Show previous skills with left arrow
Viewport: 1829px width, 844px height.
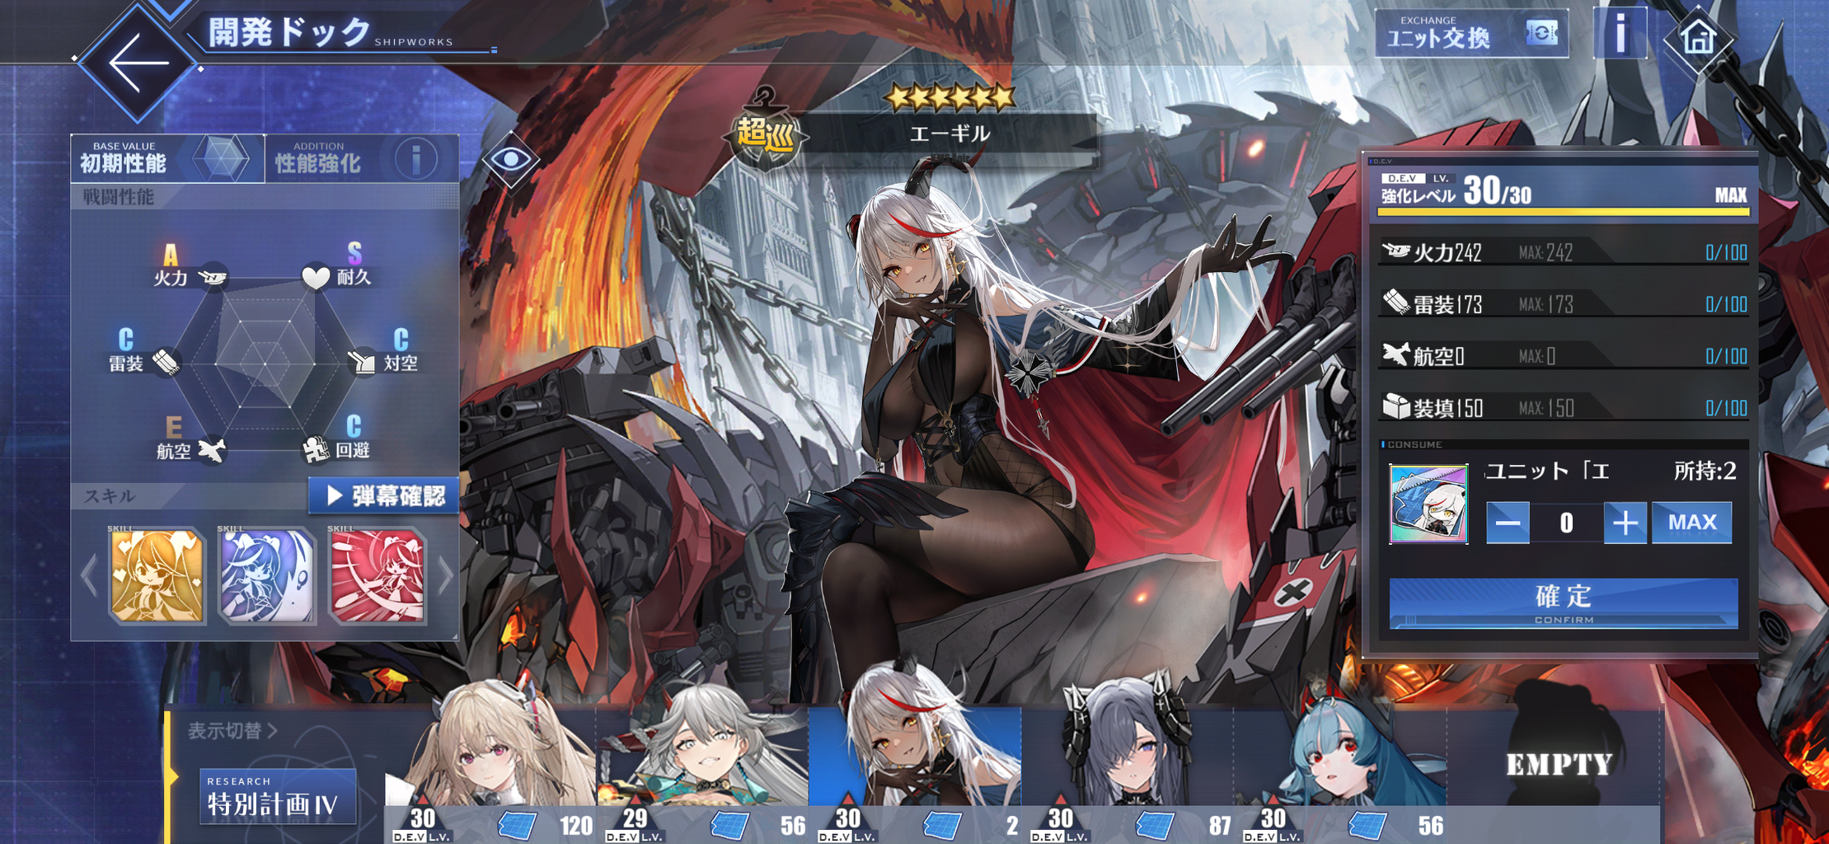click(x=90, y=575)
